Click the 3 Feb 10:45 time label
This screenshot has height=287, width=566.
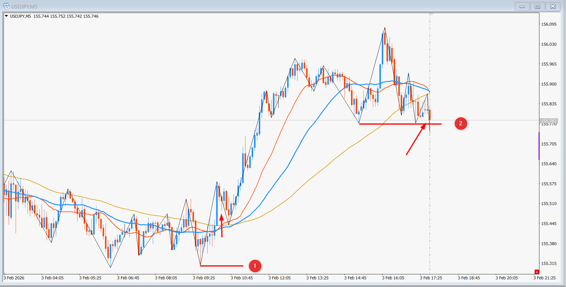pos(242,278)
